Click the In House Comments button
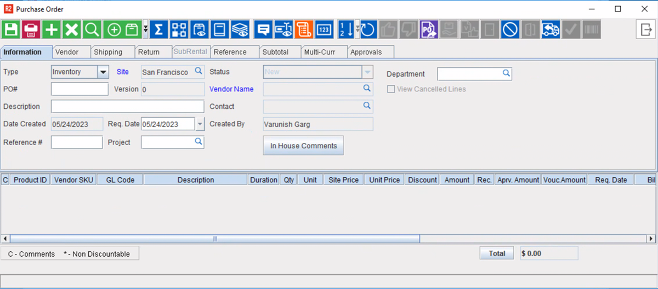This screenshot has width=658, height=289. (303, 146)
